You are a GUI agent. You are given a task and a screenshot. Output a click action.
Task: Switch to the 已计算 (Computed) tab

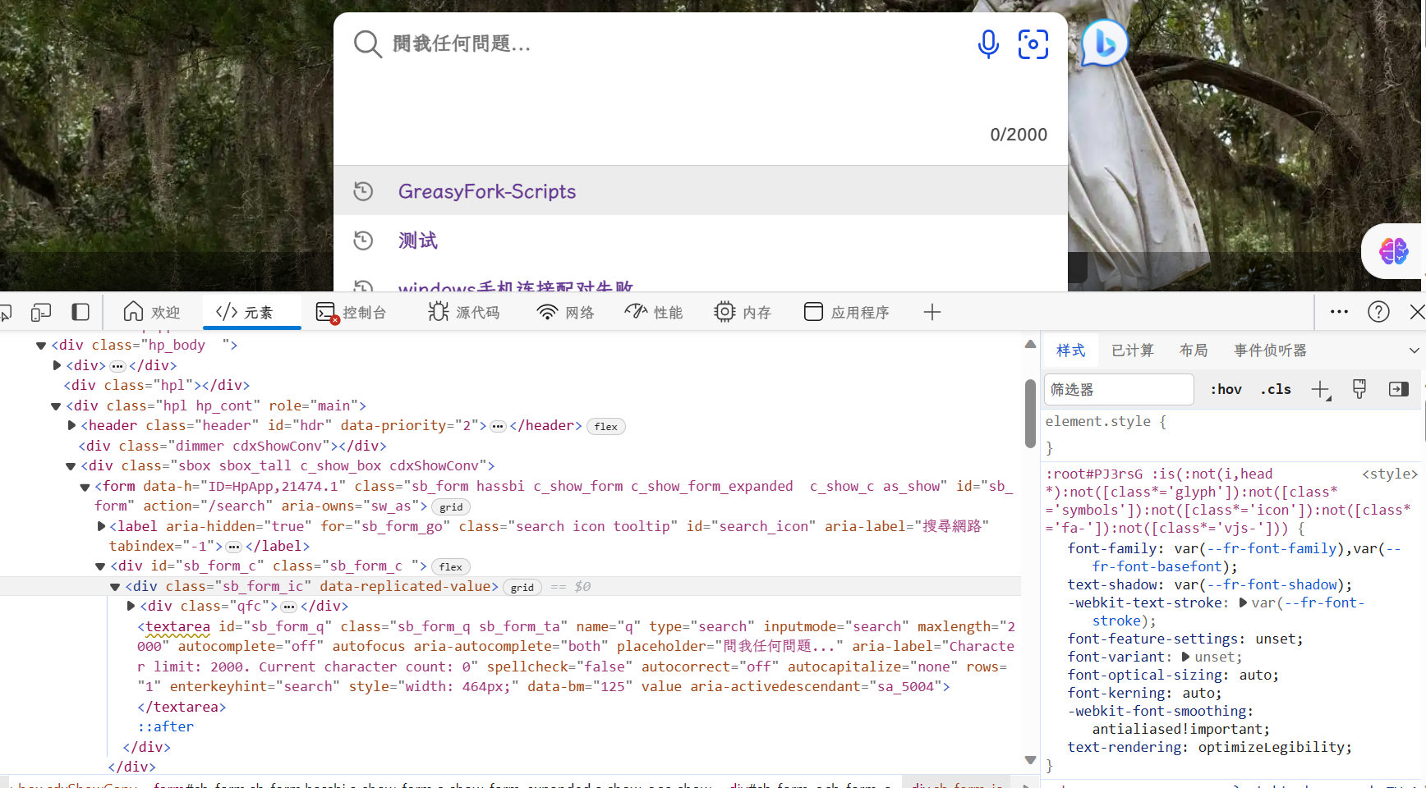coord(1132,350)
